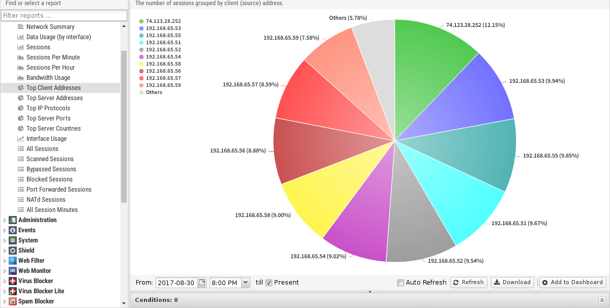Click the Filter reports search field
Screen dimensions: 610x308
(x=64, y=16)
